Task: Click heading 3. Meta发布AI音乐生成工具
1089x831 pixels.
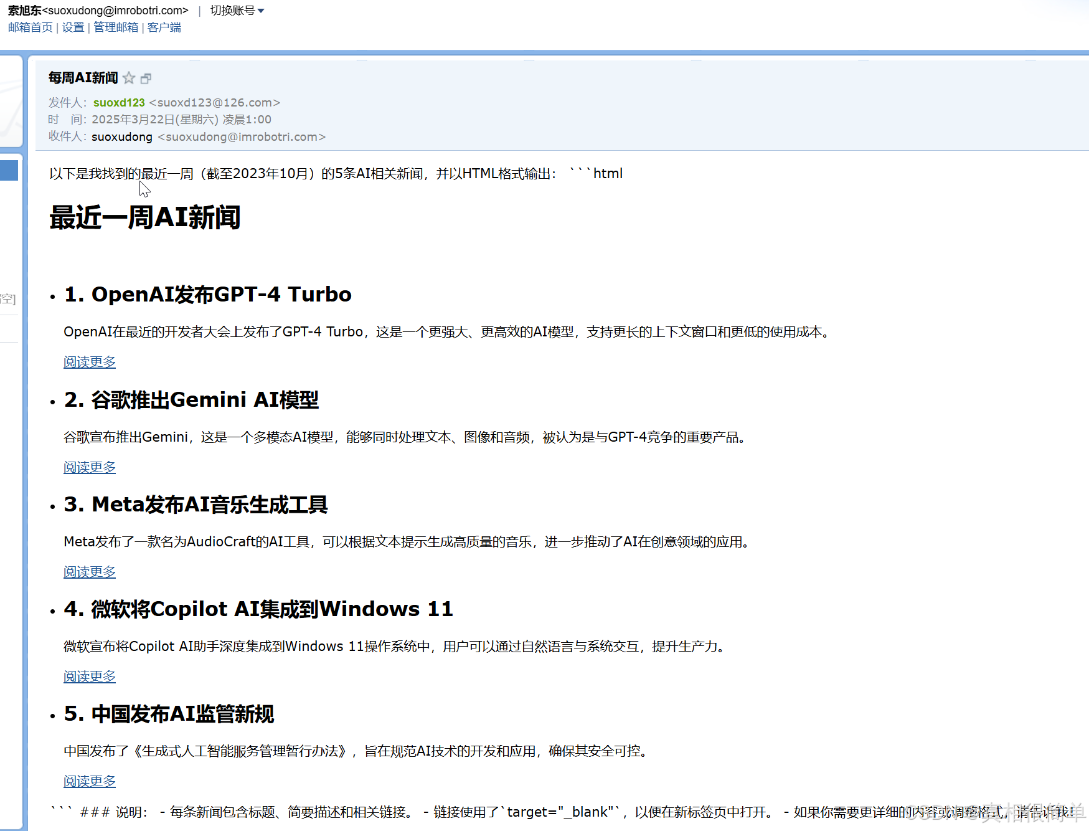Action: coord(196,504)
